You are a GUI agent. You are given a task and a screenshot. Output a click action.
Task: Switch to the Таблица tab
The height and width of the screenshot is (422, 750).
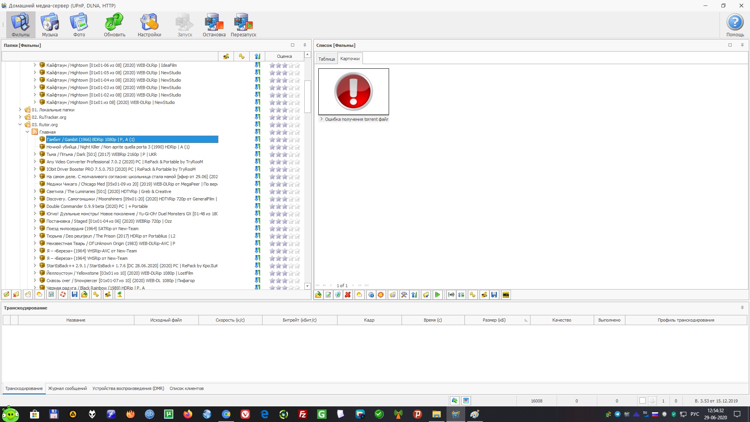[327, 59]
